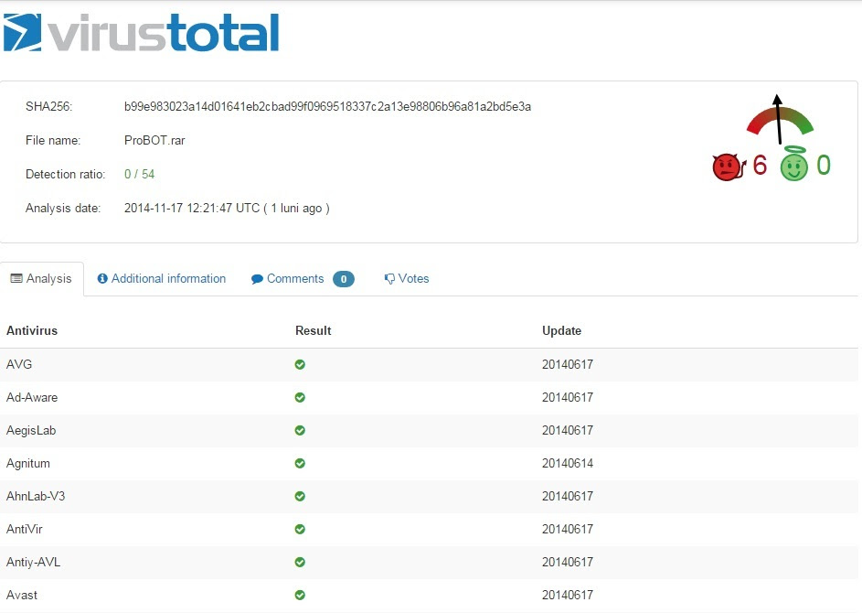Click the VirusTotal logo

142,32
